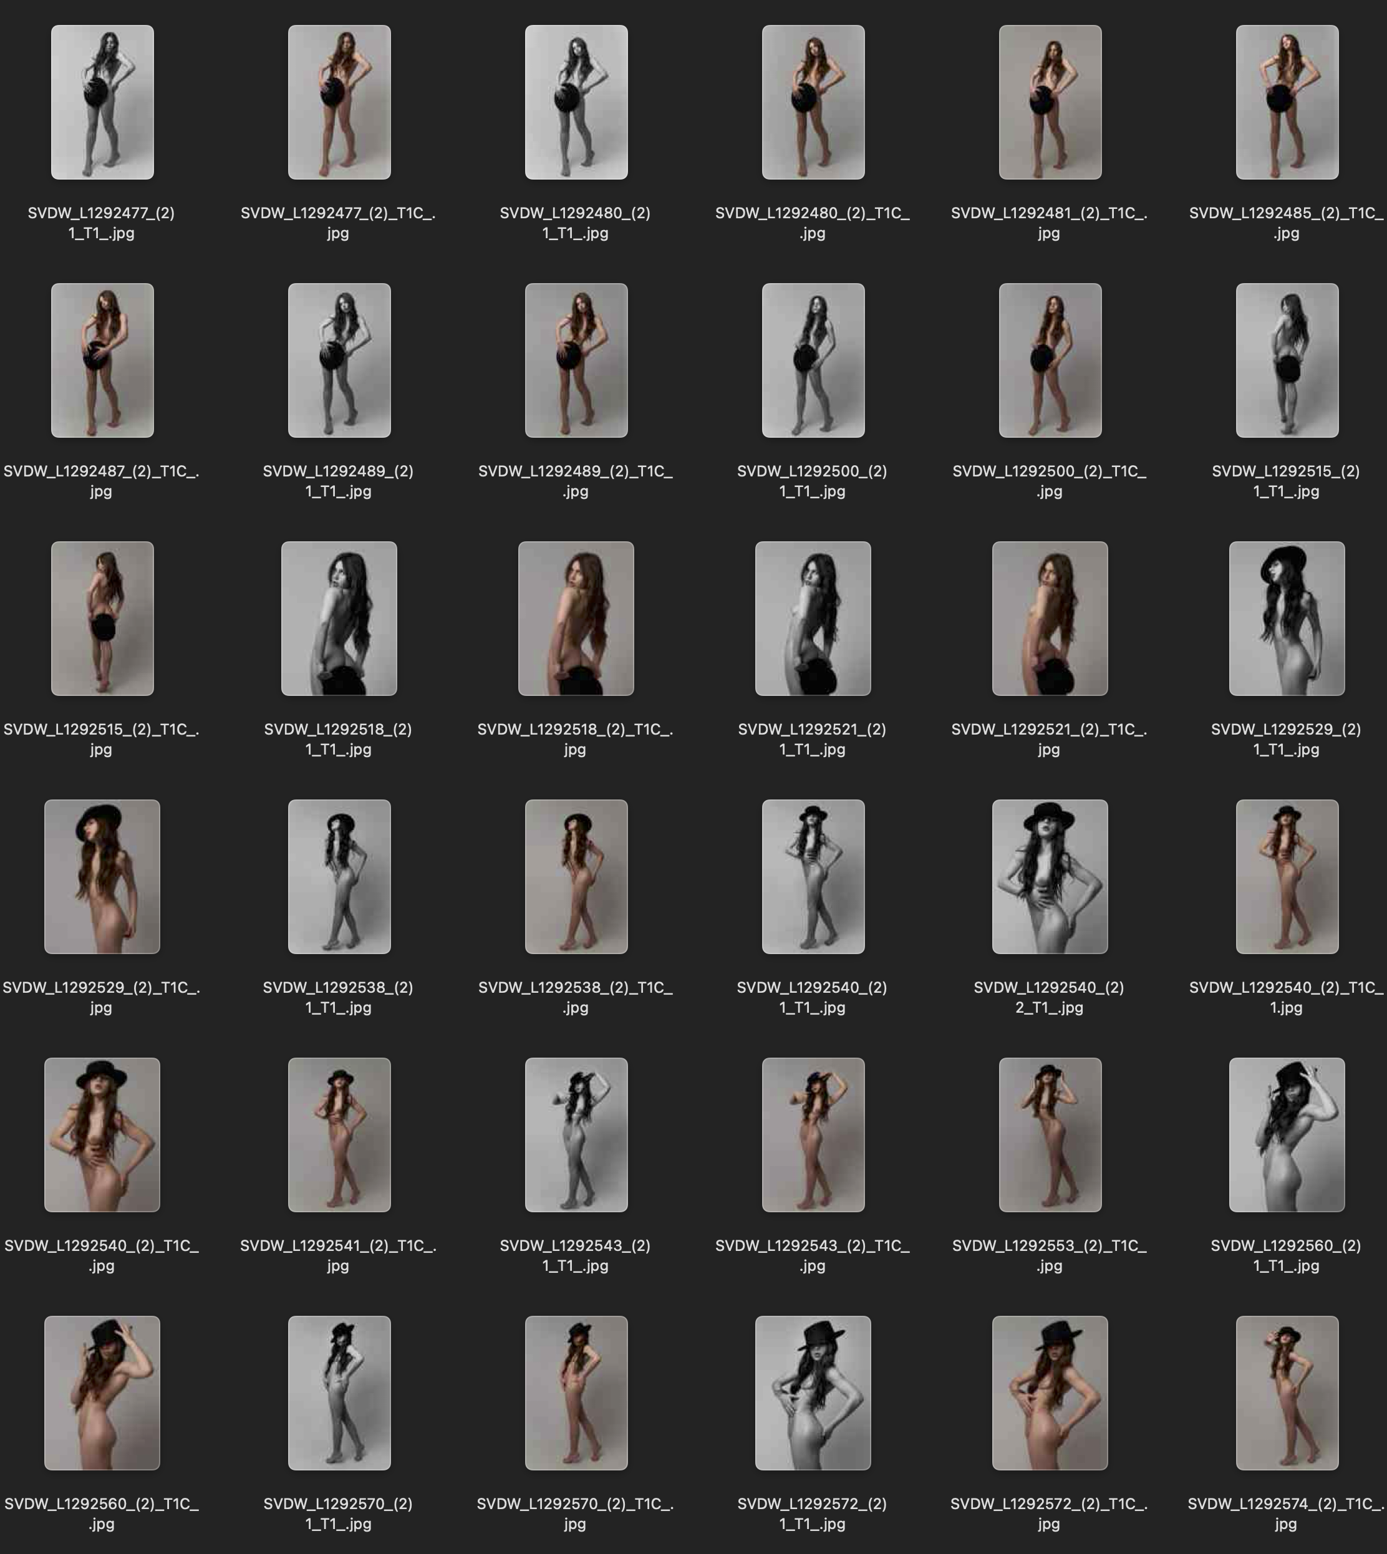Image resolution: width=1387 pixels, height=1554 pixels.
Task: Click SVDW_L1292477_(2)_T1C_.jpg thumbnail
Action: point(339,102)
